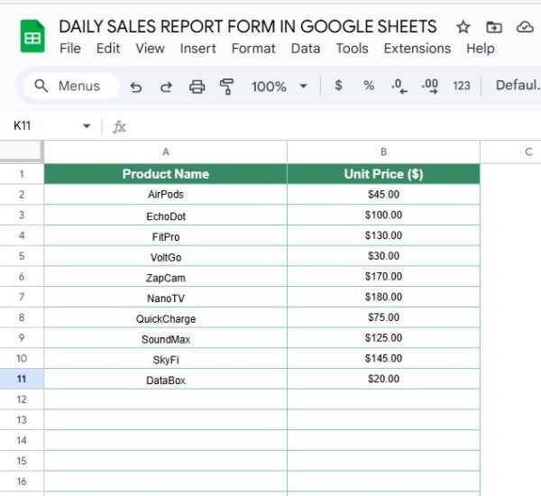Open the Help menu
541x496 pixels.
481,49
